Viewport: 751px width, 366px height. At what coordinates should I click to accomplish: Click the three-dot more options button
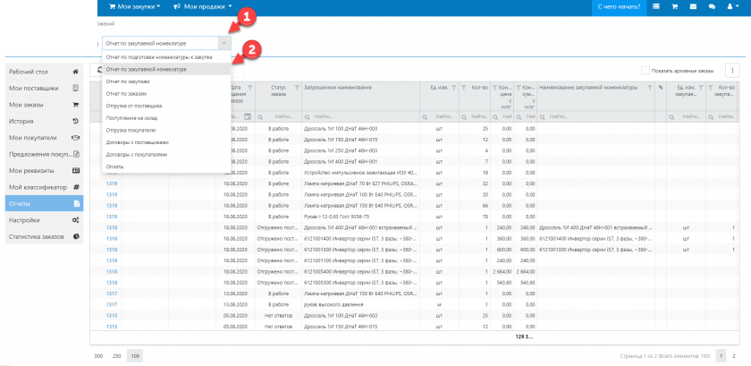click(733, 71)
